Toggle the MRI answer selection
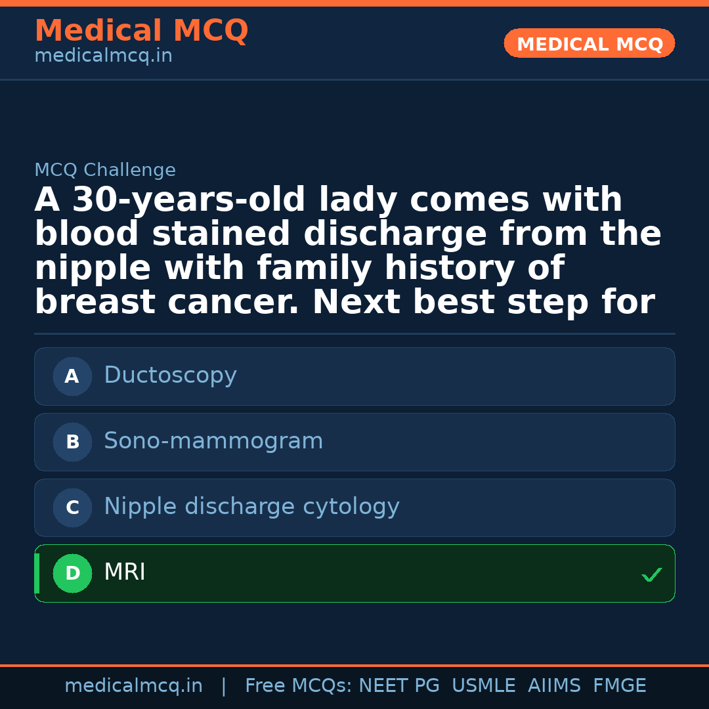This screenshot has width=709, height=709. point(354,573)
